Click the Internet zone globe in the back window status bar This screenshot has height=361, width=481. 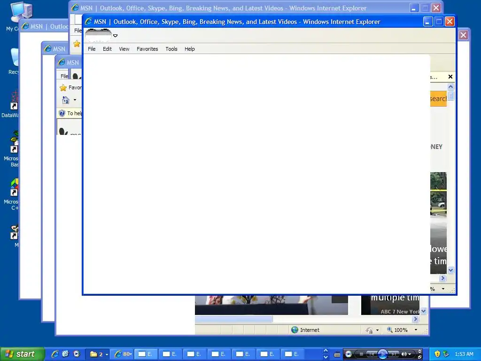point(295,330)
